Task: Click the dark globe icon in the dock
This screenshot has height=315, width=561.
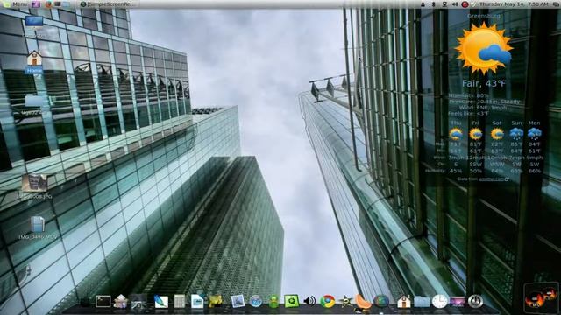Action: 381,301
